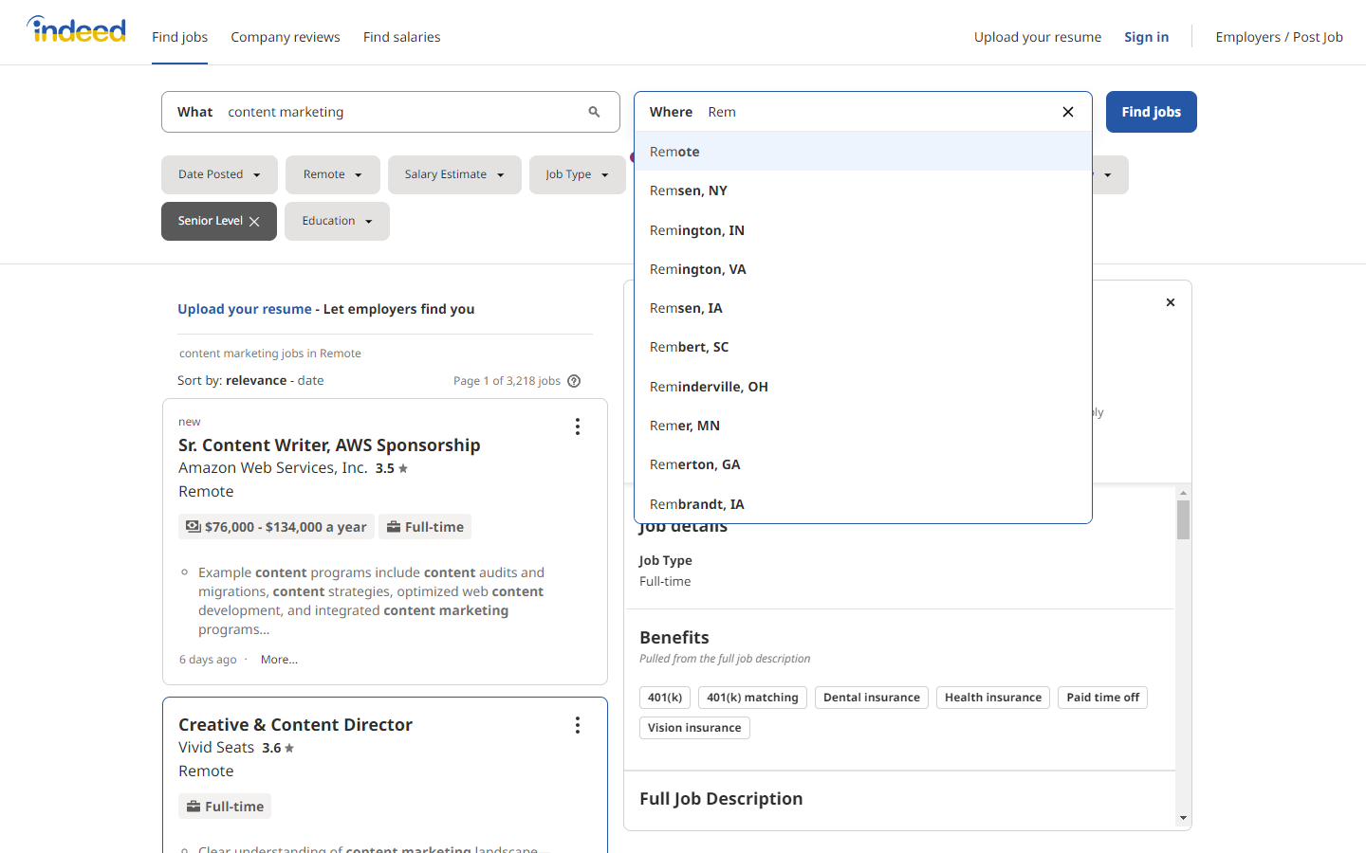Click the 3.5 rating of Amazon Web Services
The image size is (1366, 853).
(x=392, y=468)
